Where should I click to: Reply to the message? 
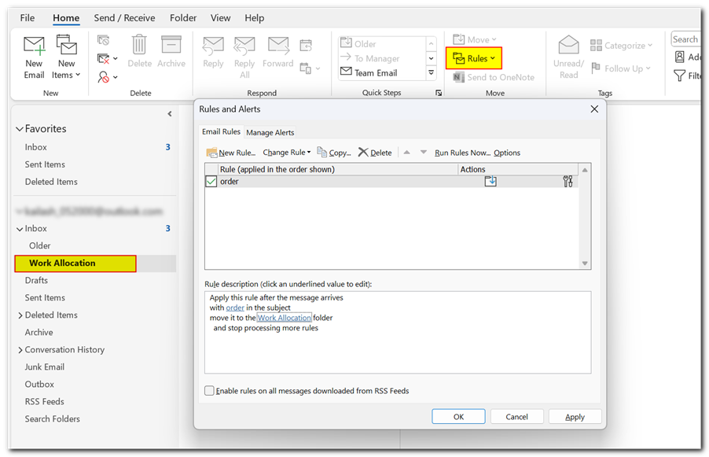coord(213,52)
